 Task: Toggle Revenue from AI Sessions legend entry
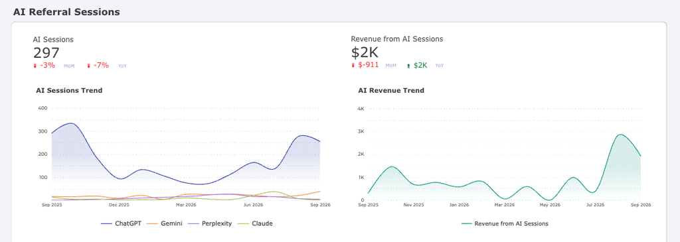pyautogui.click(x=505, y=224)
